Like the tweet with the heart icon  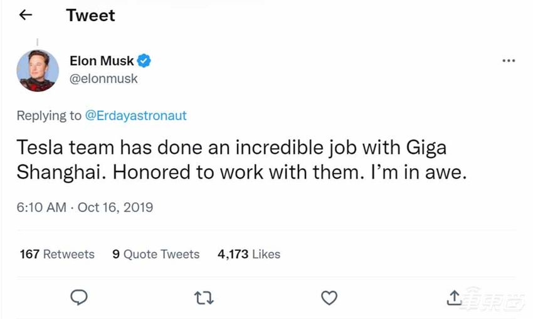click(329, 298)
